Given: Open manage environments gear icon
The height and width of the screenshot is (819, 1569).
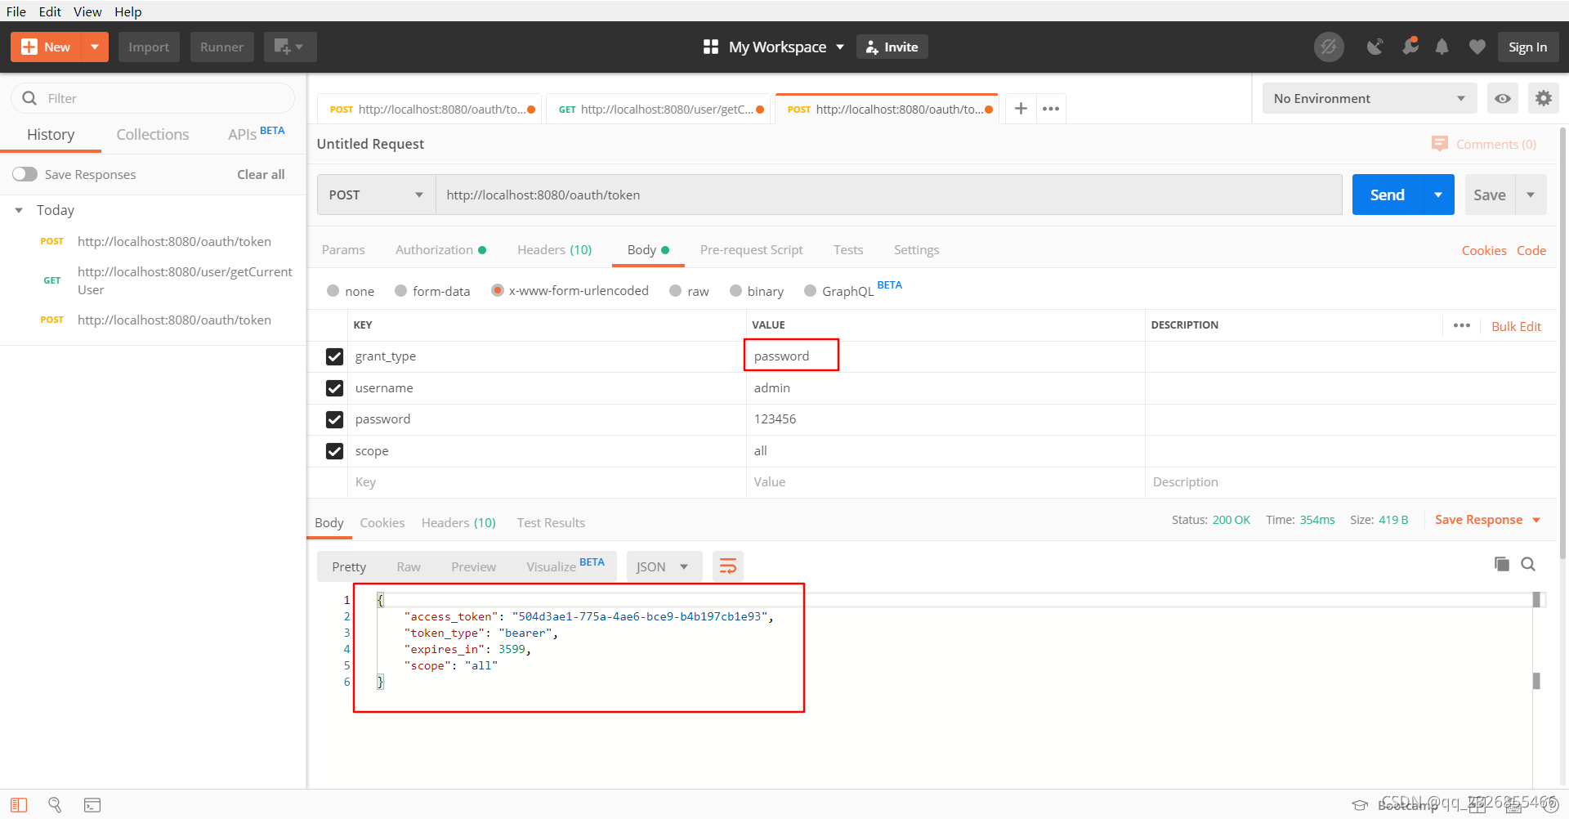Looking at the screenshot, I should tap(1543, 98).
